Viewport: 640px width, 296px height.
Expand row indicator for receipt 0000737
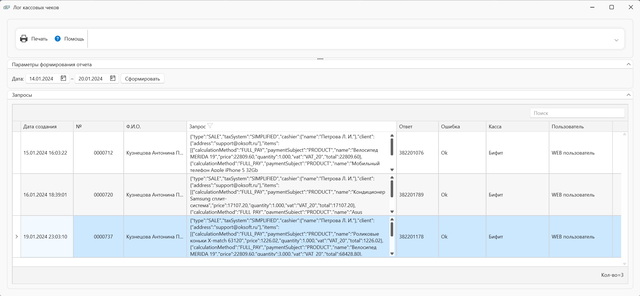(17, 236)
